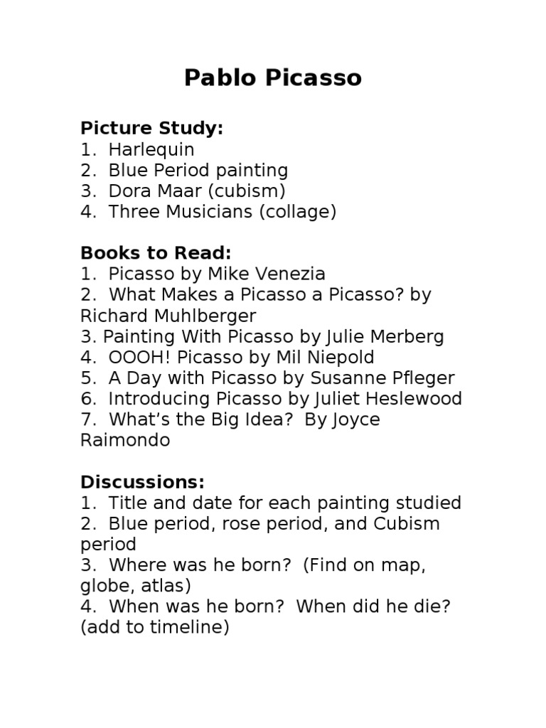Click the "Picture Study:" heading
The height and width of the screenshot is (728, 546).
point(151,129)
